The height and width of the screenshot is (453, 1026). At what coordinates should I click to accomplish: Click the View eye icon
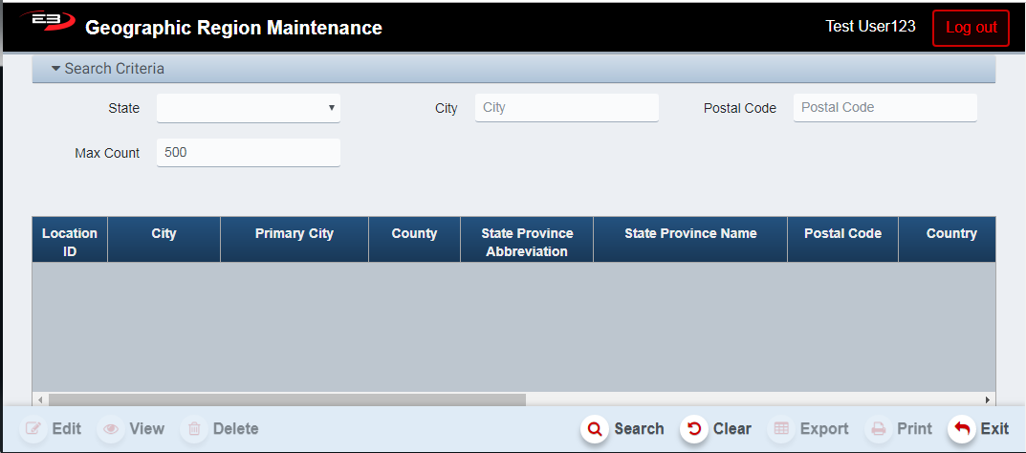(x=113, y=429)
